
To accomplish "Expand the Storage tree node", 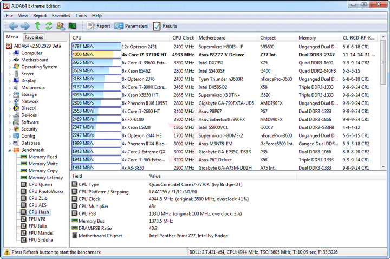I will coord(9,95).
